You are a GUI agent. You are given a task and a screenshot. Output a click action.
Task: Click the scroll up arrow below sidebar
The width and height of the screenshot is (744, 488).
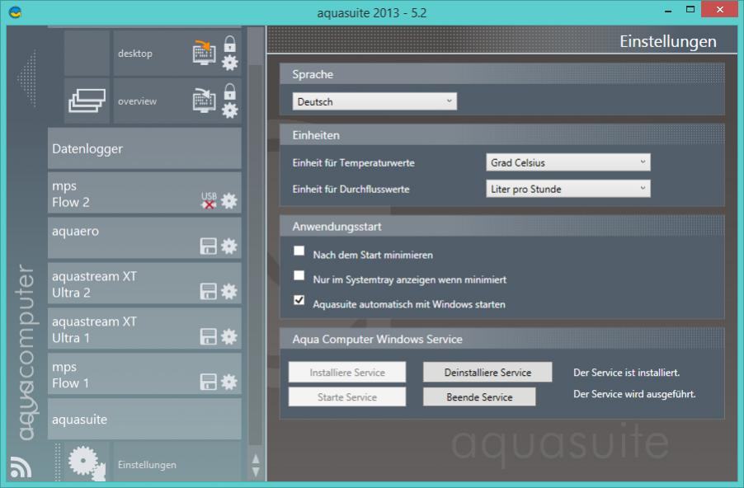pos(255,458)
